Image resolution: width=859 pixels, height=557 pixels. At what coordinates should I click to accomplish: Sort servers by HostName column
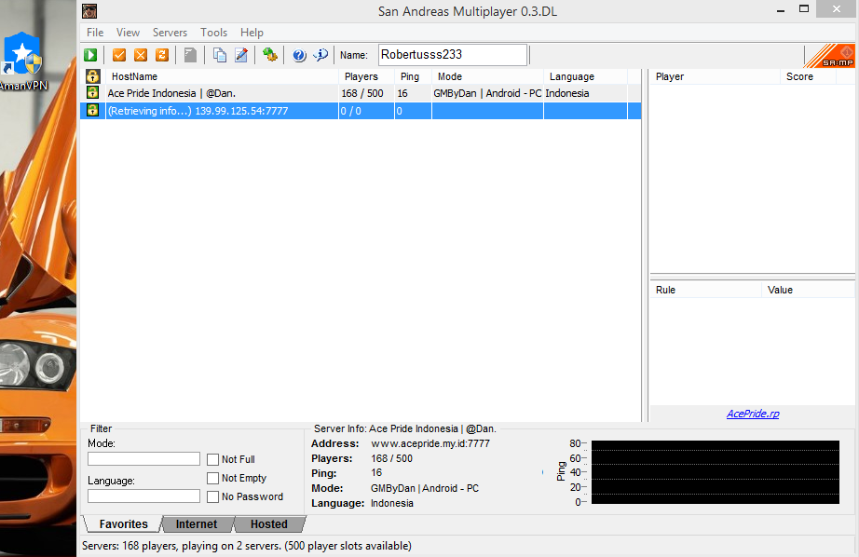[x=222, y=76]
